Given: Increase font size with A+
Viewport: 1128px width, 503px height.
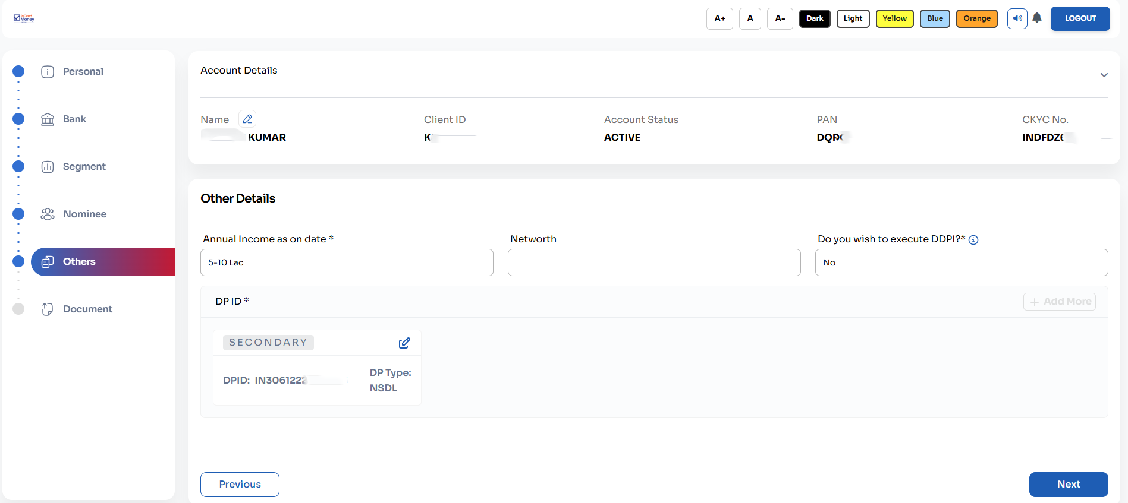Looking at the screenshot, I should tap(719, 18).
